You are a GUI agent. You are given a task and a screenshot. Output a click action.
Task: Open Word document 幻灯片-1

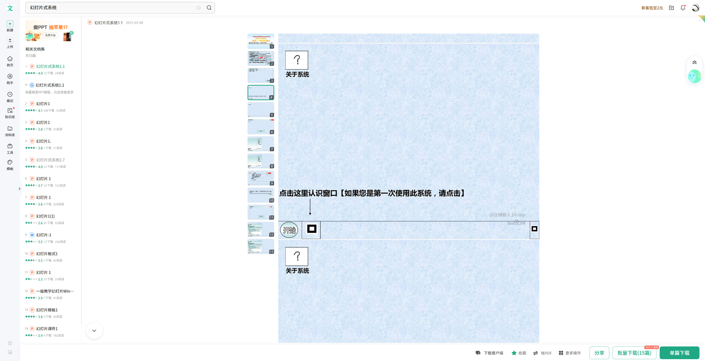click(44, 235)
